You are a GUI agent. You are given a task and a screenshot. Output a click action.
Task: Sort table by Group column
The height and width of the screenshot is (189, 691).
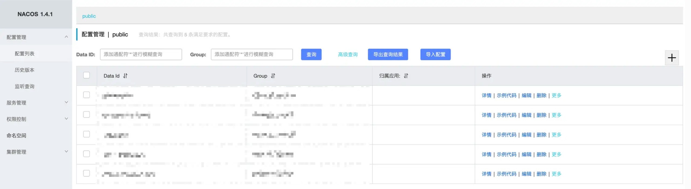coord(273,76)
